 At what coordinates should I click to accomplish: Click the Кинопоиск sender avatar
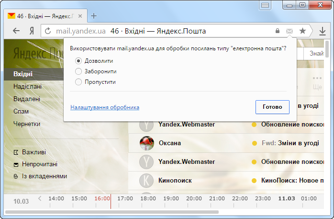[x=146, y=180]
